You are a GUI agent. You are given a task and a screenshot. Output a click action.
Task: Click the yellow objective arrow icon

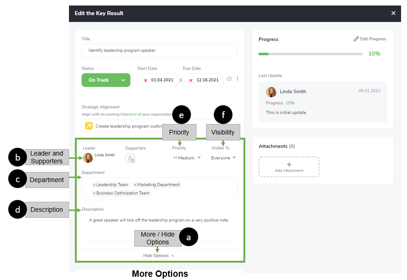[x=89, y=126]
